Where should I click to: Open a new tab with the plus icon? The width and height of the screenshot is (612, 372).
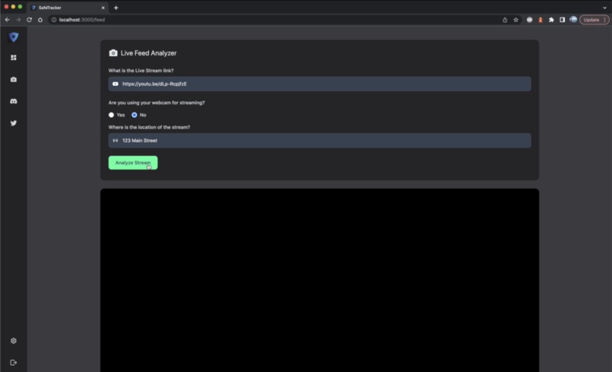pyautogui.click(x=116, y=8)
